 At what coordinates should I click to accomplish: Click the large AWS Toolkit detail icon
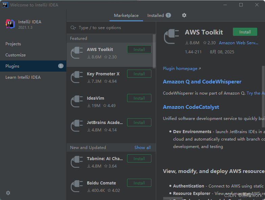(171, 36)
